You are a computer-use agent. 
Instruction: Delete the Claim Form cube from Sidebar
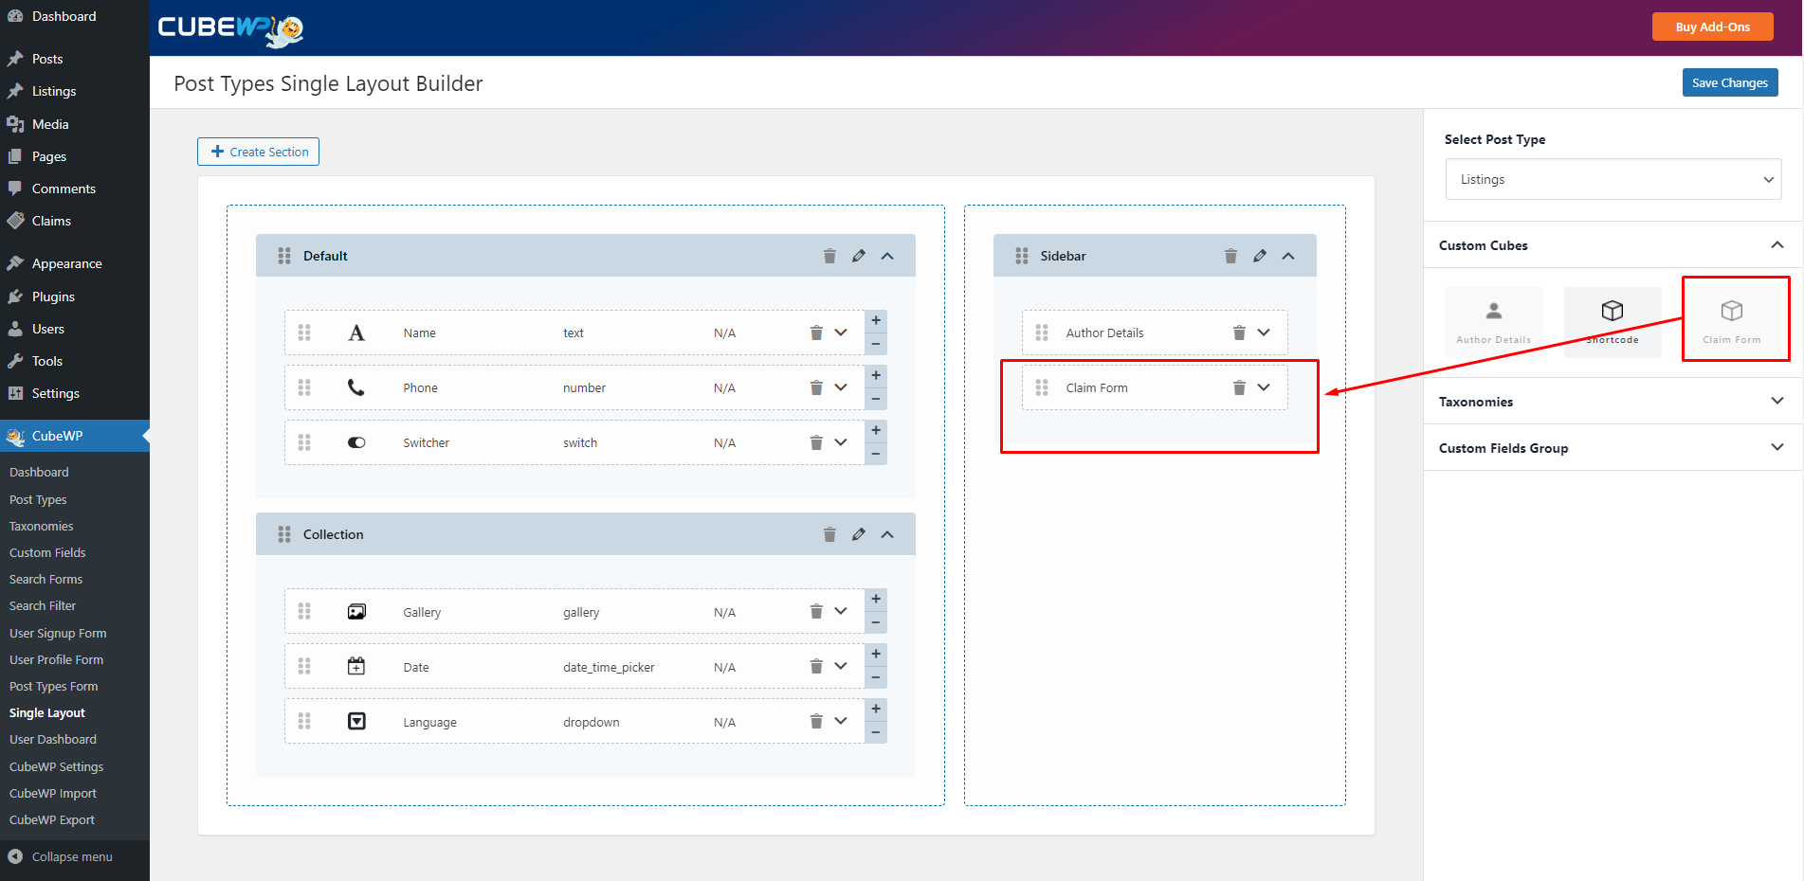(x=1239, y=387)
